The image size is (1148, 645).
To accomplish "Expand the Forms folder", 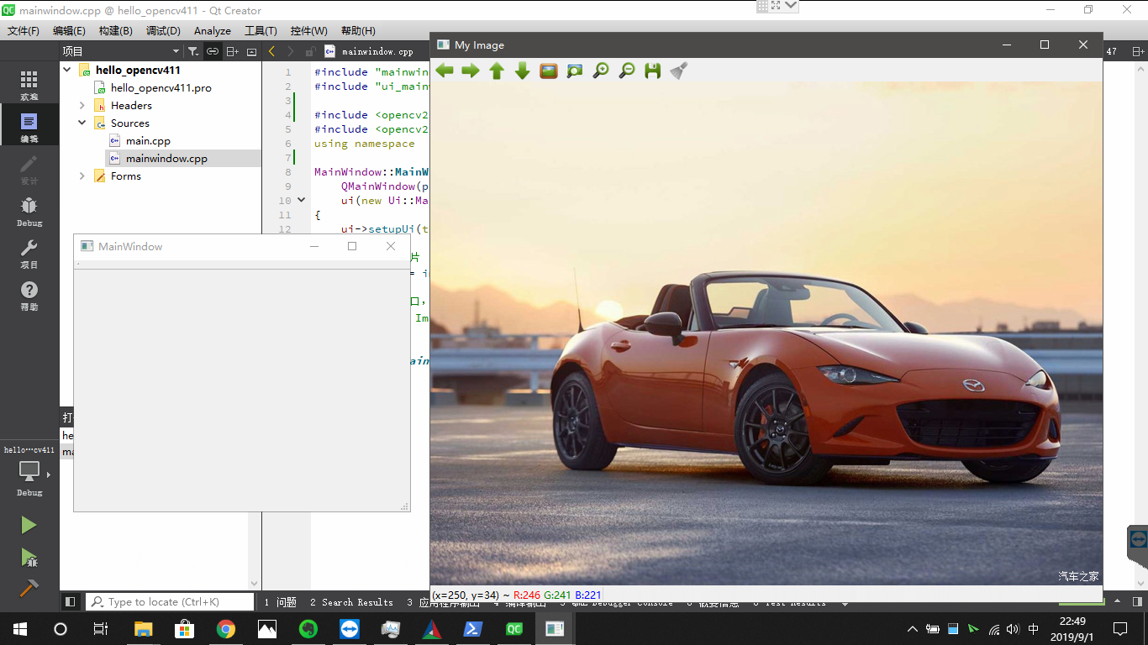I will click(82, 176).
